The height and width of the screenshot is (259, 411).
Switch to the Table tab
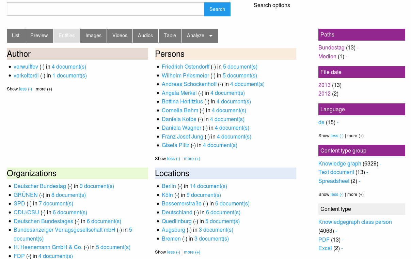[x=170, y=35]
